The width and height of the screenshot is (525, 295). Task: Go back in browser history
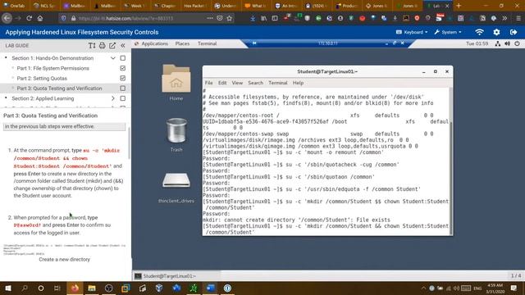[7, 18]
